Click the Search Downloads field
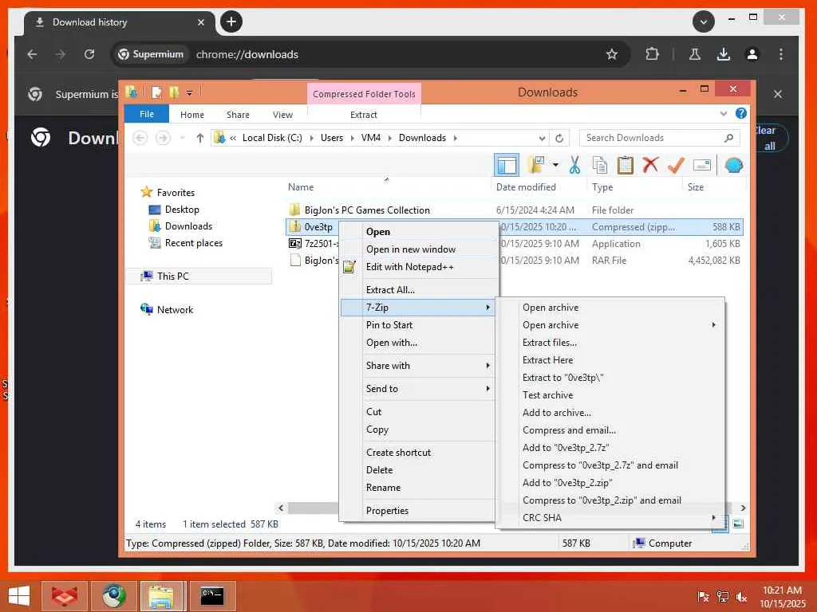The height and width of the screenshot is (612, 817). point(660,138)
